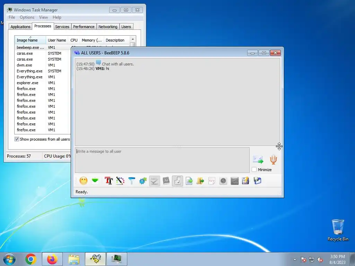Open the Help menu in Task Manager

(57, 17)
